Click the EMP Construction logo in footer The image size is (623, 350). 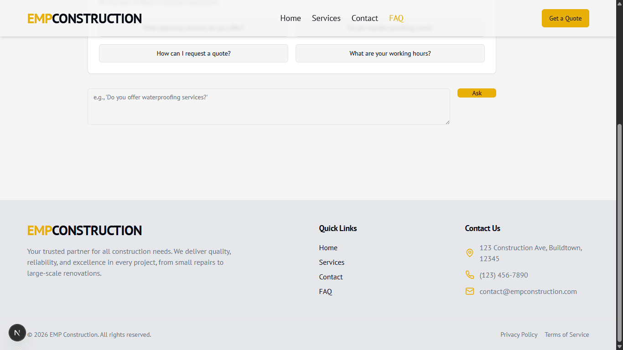[x=84, y=231]
